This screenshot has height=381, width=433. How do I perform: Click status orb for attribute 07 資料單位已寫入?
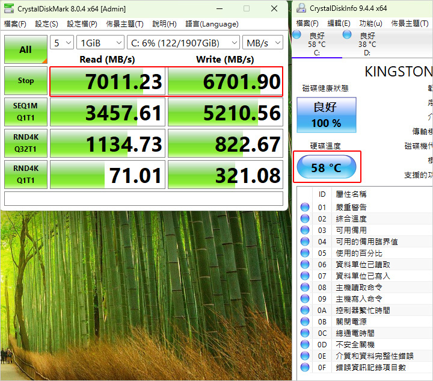coord(305,276)
